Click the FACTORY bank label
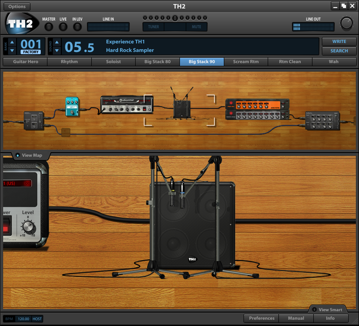This screenshot has height=326, width=359. coord(31,52)
